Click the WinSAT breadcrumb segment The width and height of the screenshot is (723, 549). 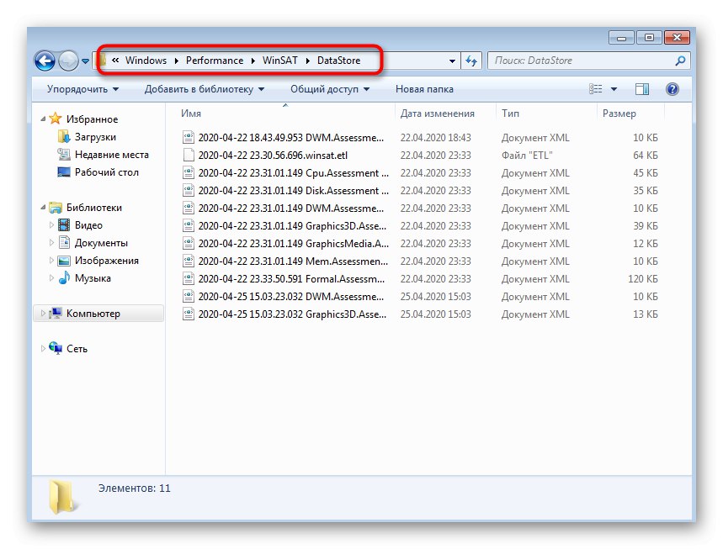(x=280, y=61)
